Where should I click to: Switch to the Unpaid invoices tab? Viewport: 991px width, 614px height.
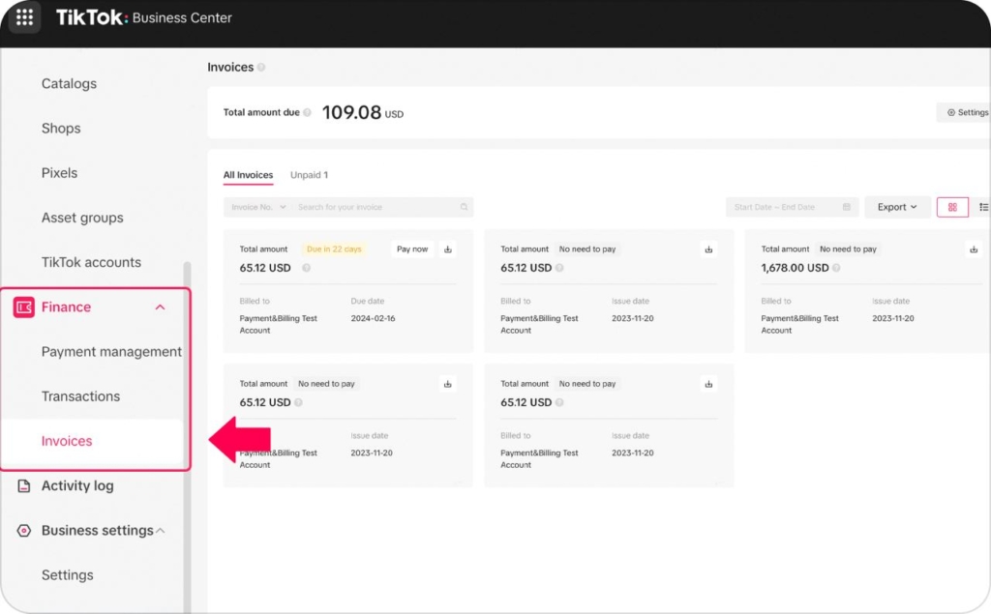pos(309,175)
